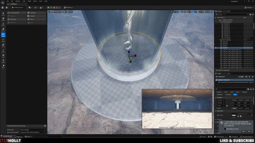The image size is (255, 143).
Task: Check Remember my choice checkbox
Action: point(225,129)
